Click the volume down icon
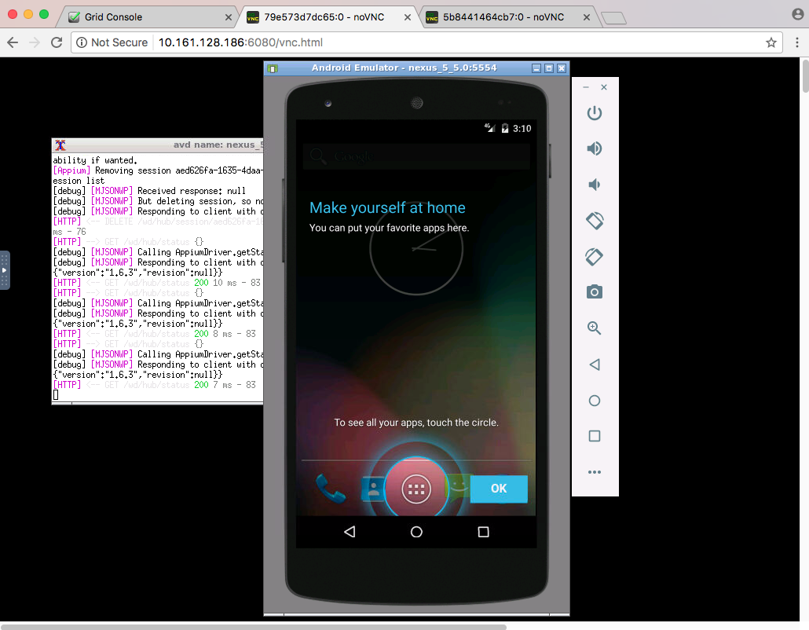 pos(595,185)
